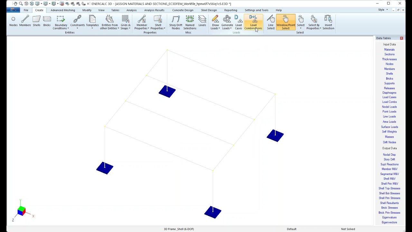Open the Eigenvalues output table
Viewport: 412px width, 232px height.
[x=389, y=217]
